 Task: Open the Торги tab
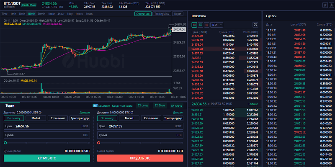tap(10, 105)
